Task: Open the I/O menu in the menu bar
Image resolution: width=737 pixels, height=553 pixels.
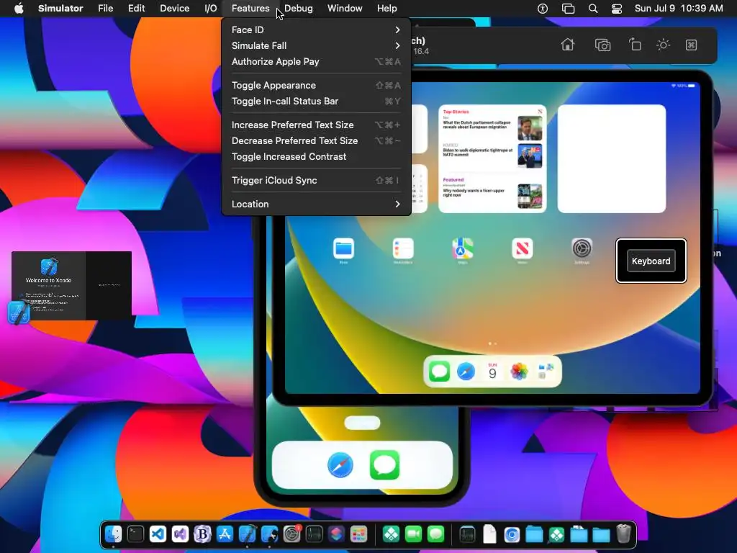Action: (211, 9)
